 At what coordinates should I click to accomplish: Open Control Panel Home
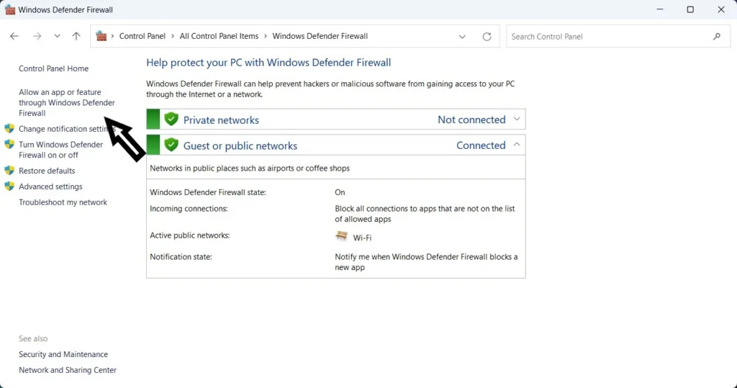coord(53,68)
